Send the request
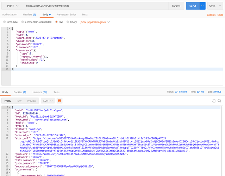225x176 pixels. point(193,6)
